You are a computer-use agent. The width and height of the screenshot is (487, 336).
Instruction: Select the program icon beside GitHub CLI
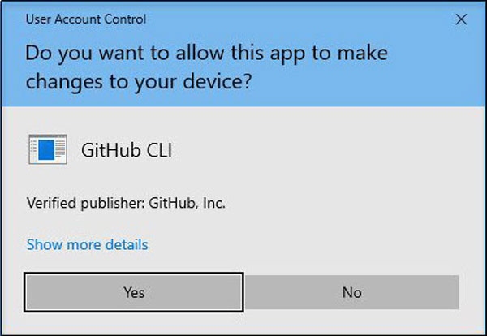coord(47,150)
